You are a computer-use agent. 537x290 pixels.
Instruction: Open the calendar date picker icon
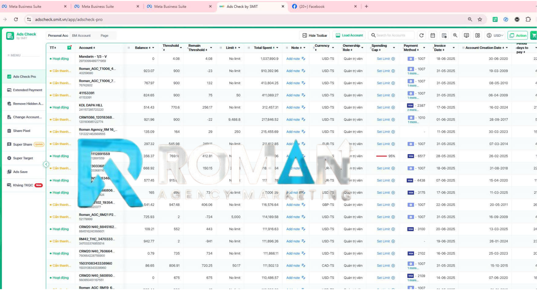433,35
